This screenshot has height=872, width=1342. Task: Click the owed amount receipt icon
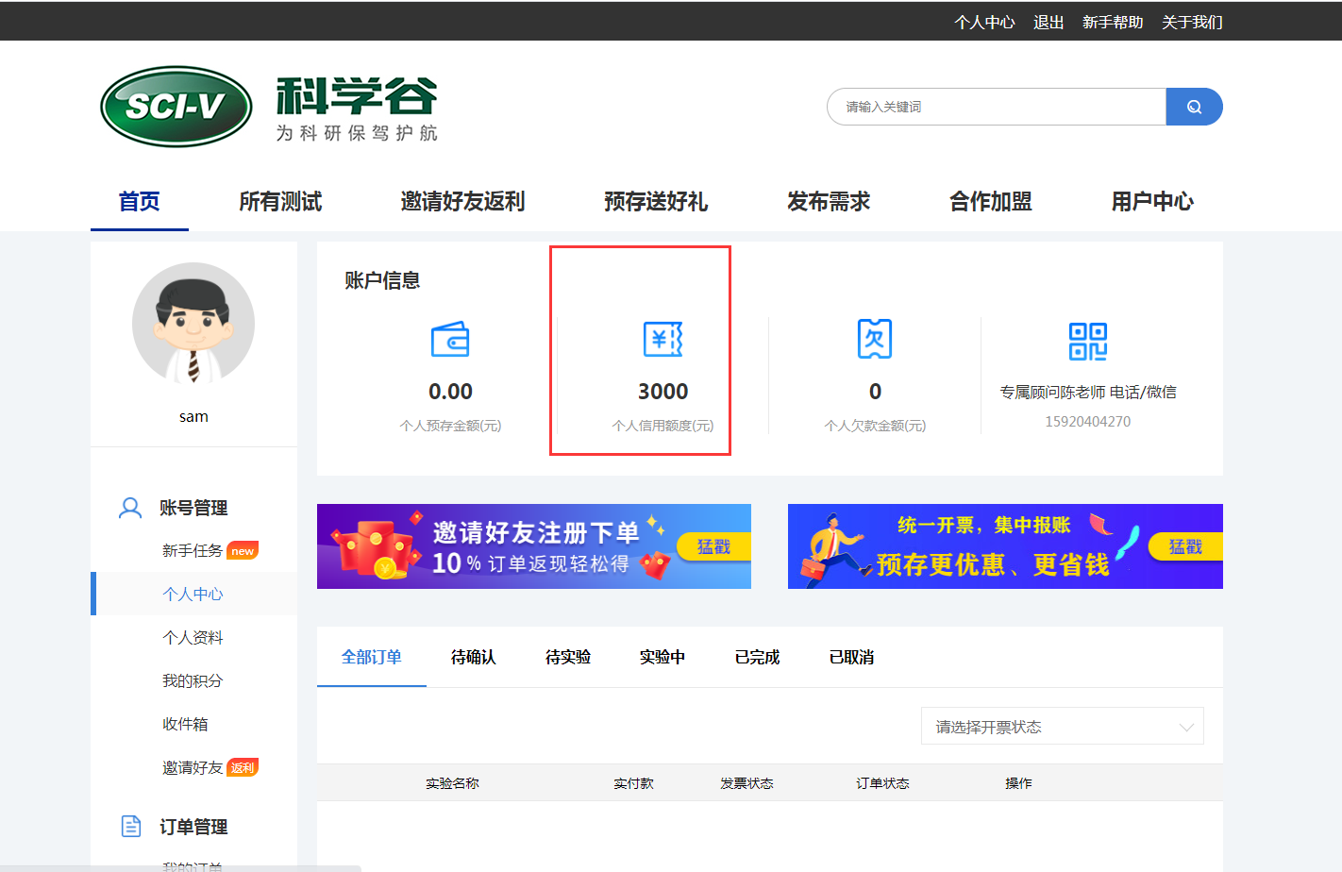coord(875,339)
